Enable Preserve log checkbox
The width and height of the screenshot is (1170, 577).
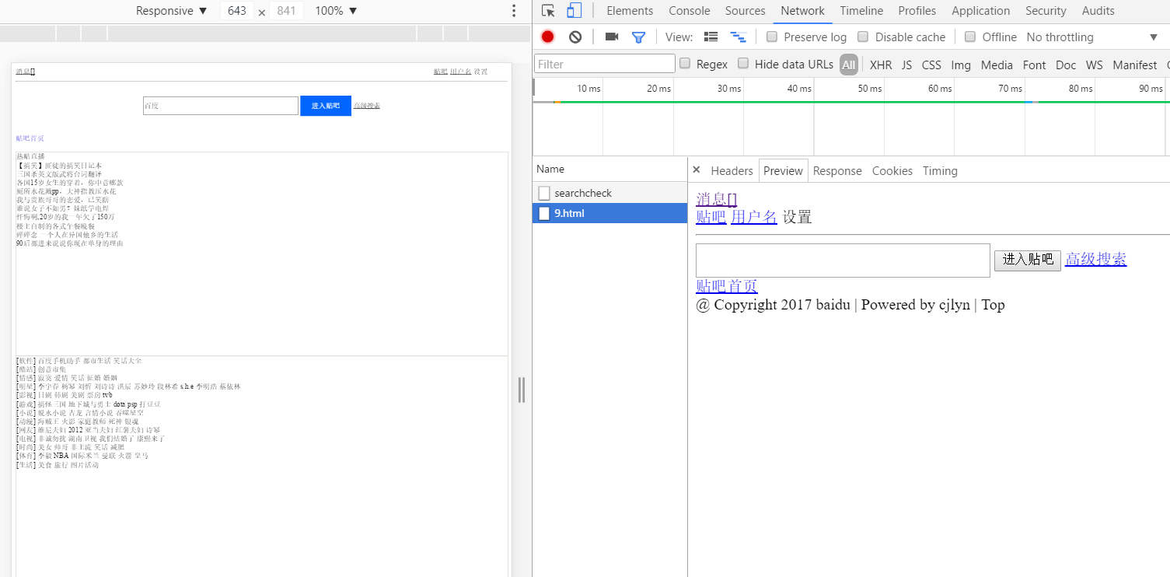click(x=772, y=37)
